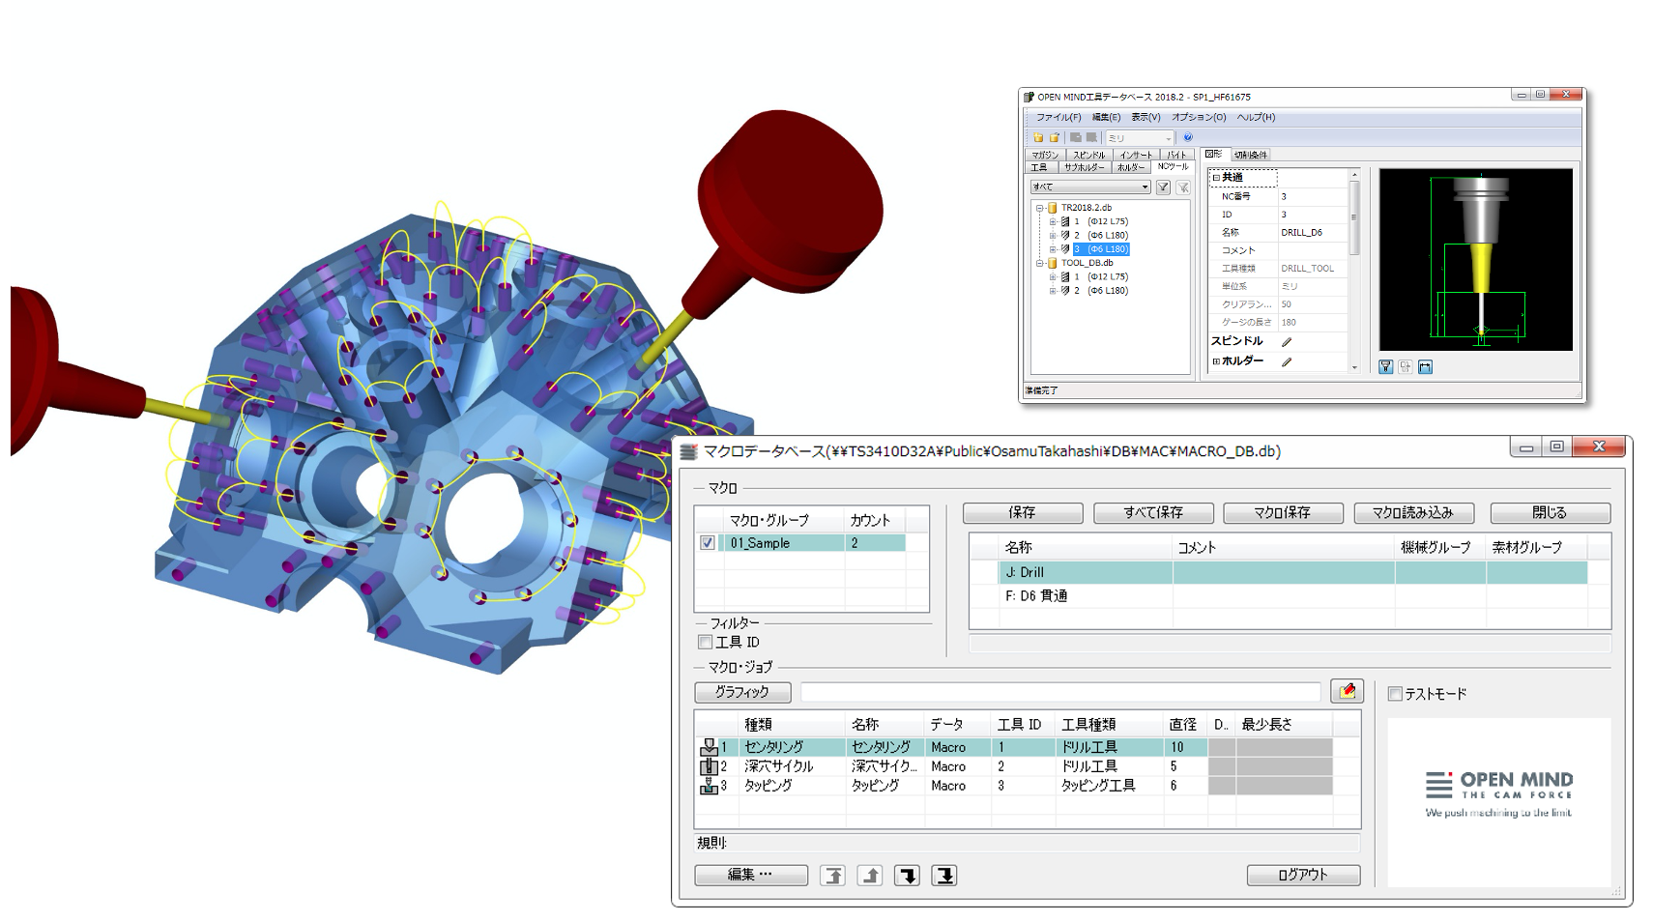The image size is (1653, 922).
Task: Click the 保存 button
Action: (x=1023, y=513)
